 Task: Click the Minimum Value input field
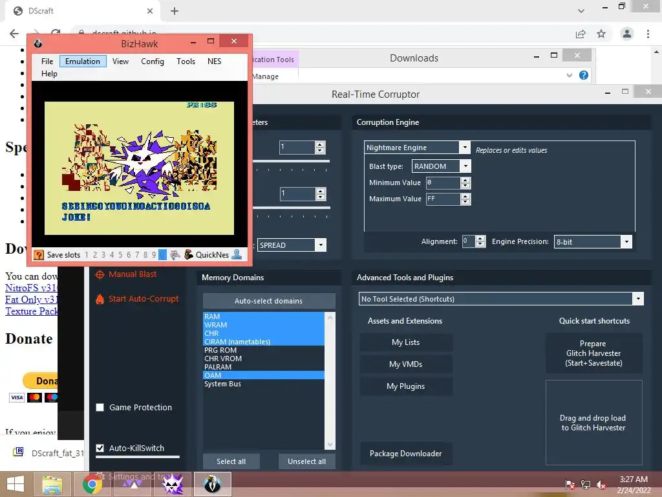point(443,182)
